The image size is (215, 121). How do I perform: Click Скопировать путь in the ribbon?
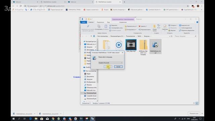[116, 28]
